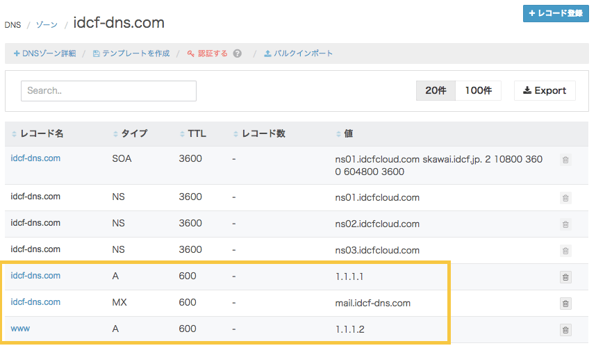Screen dimensions: 596x348
Task: Sort by 値 column
Action: point(345,134)
